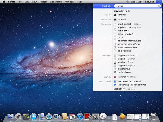
Task: Open iCal calendar icon in Dock
Action: (72, 116)
